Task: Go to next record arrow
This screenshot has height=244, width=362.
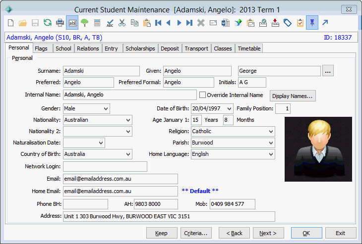Action: pos(179,23)
